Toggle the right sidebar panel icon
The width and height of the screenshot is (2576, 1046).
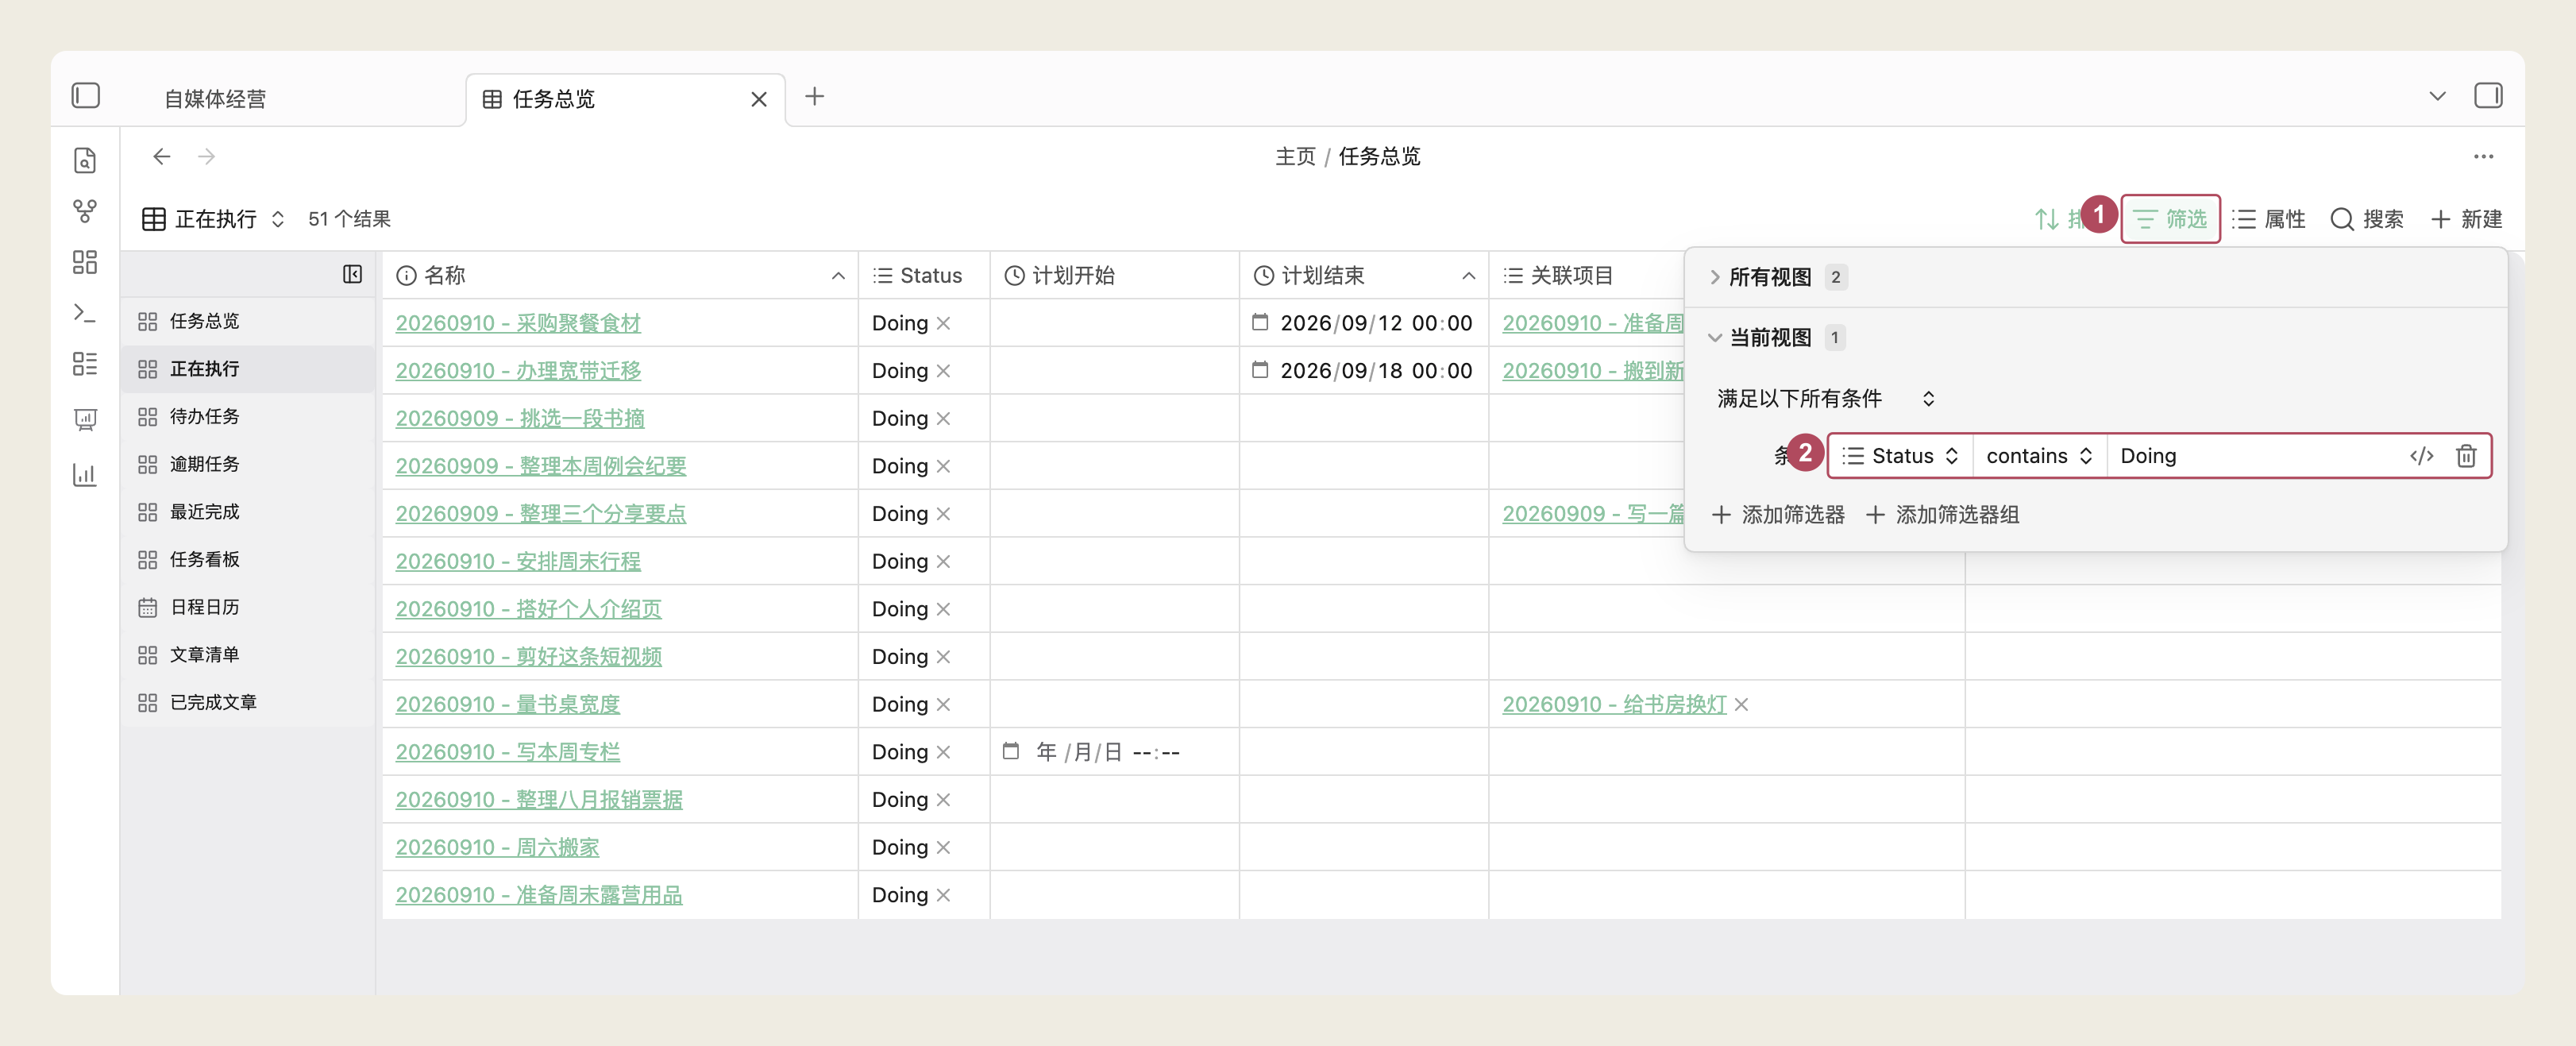tap(2488, 96)
